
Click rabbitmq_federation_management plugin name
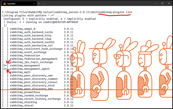tap(34, 59)
